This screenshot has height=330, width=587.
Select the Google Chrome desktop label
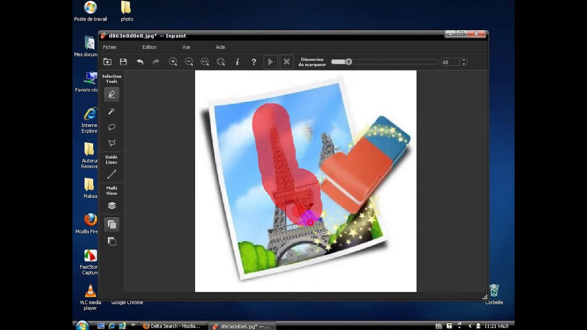(127, 302)
